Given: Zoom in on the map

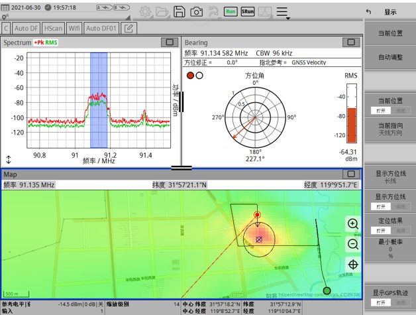Looking at the screenshot, I should [353, 224].
